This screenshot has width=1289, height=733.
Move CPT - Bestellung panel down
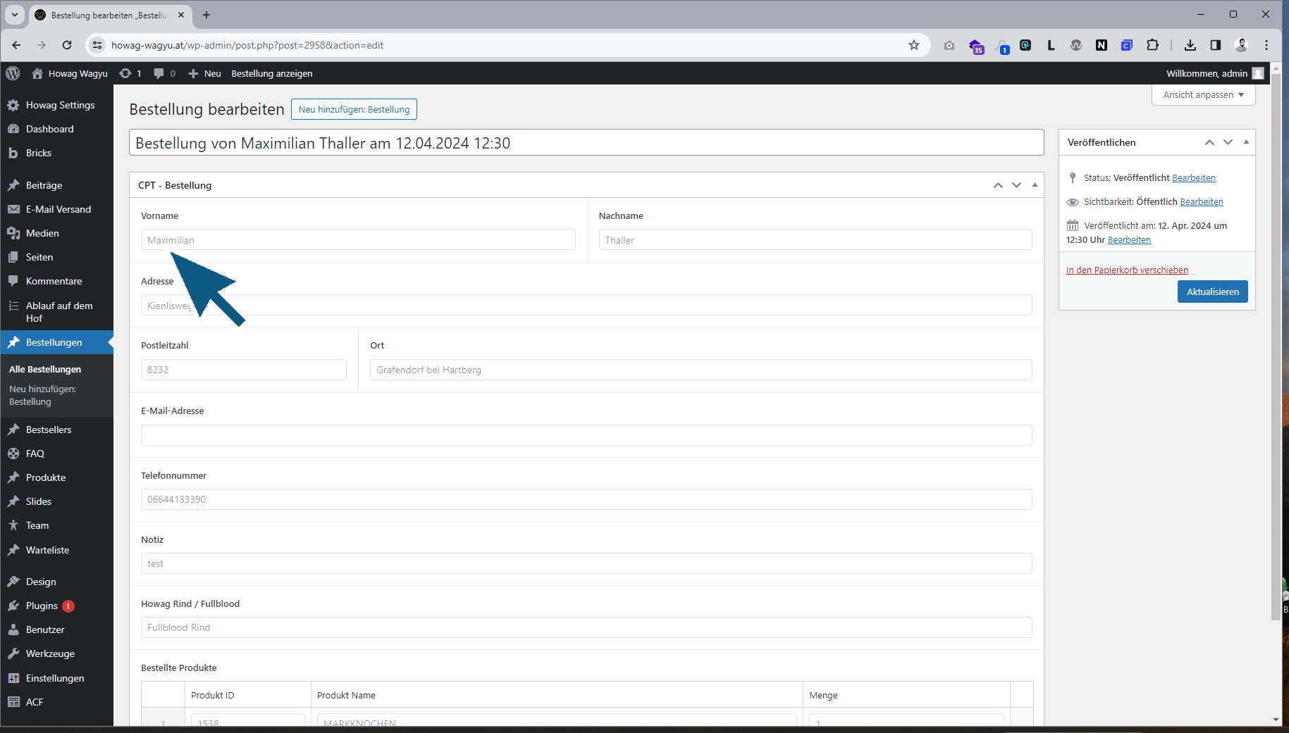pos(1016,185)
